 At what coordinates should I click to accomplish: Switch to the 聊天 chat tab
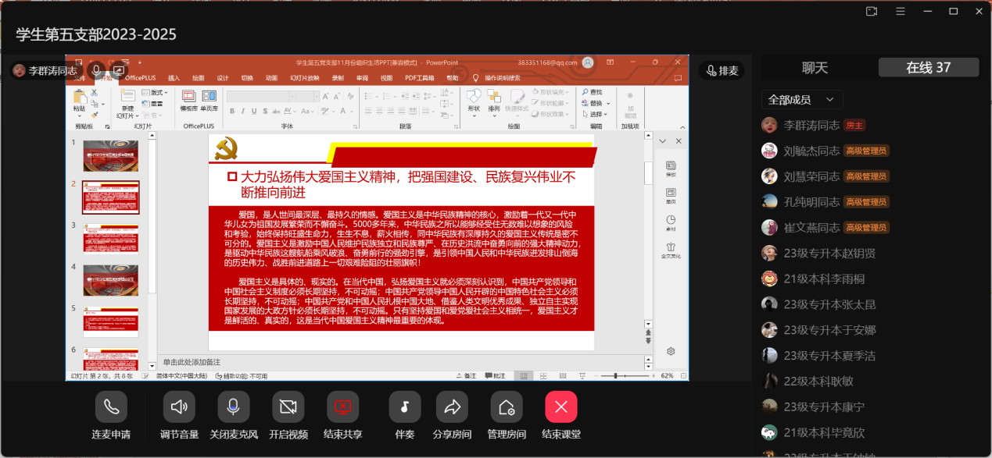815,68
